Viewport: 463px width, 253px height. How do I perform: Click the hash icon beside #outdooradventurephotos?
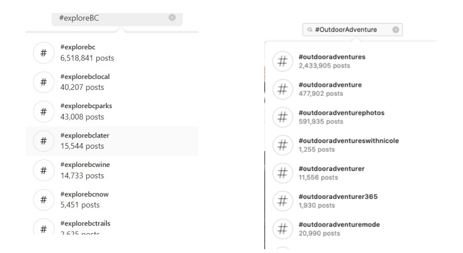282,117
